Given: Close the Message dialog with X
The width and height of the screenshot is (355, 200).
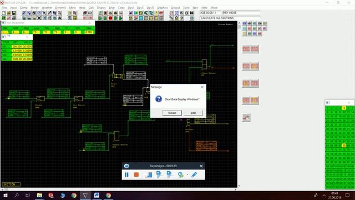Looking at the screenshot, I should click(x=202, y=87).
